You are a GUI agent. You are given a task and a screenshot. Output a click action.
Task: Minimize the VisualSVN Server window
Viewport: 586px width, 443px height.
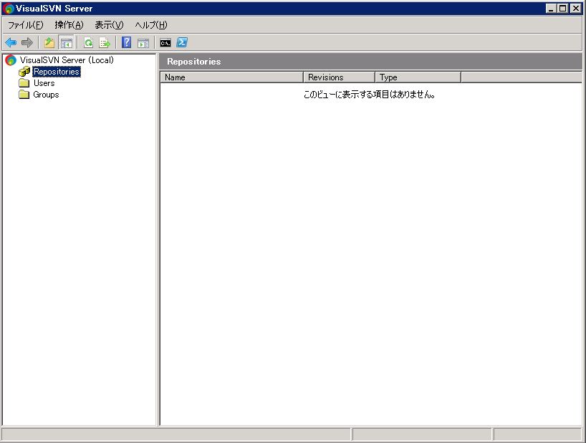[550, 8]
